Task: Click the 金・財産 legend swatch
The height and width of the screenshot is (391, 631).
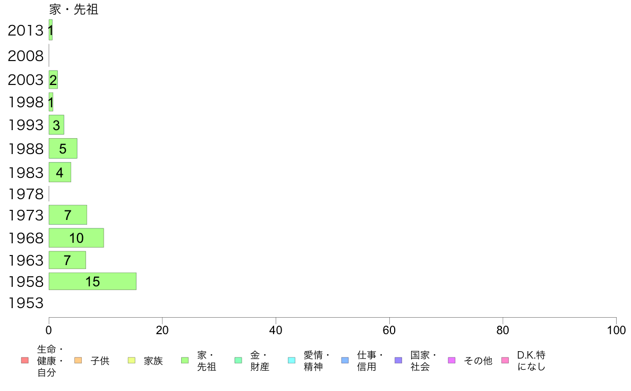Action: click(x=238, y=360)
